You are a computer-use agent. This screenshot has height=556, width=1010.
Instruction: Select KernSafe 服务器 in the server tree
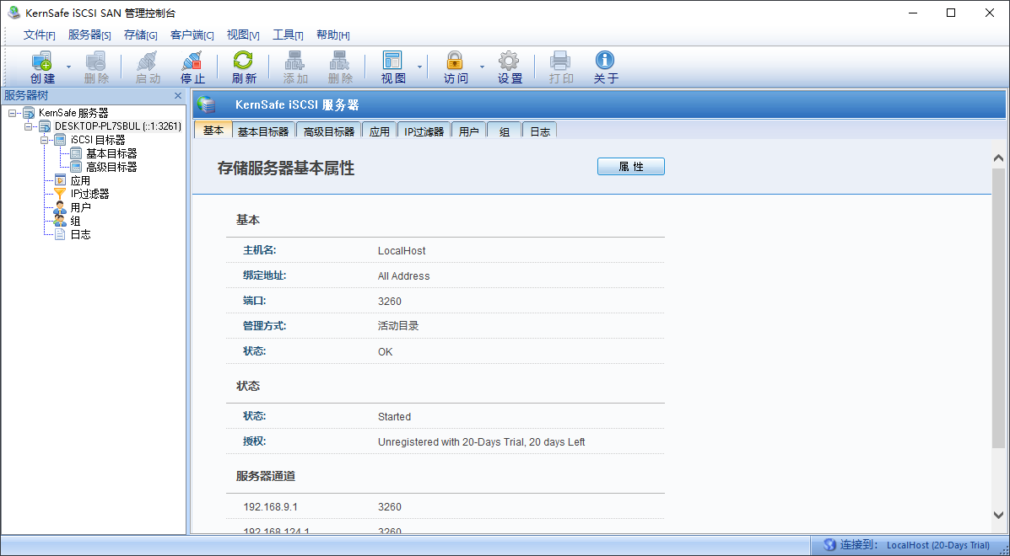pyautogui.click(x=73, y=113)
